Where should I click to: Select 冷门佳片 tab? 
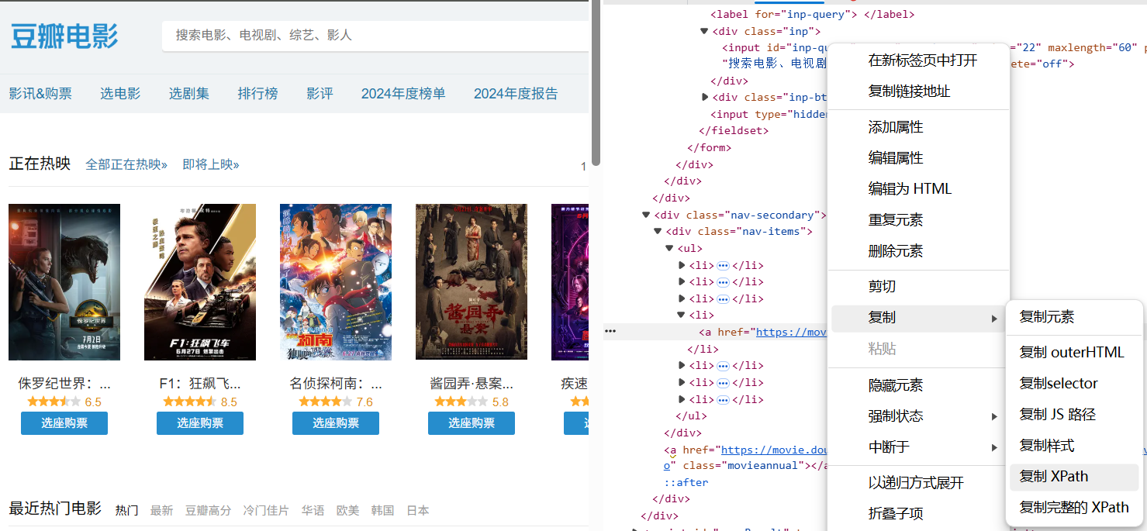click(266, 510)
